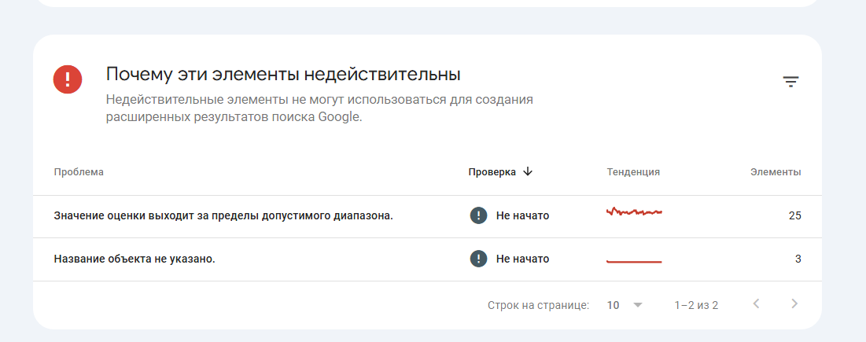Screen dimensions: 866x342
Task: Select the rows per page value 10
Action: point(614,305)
